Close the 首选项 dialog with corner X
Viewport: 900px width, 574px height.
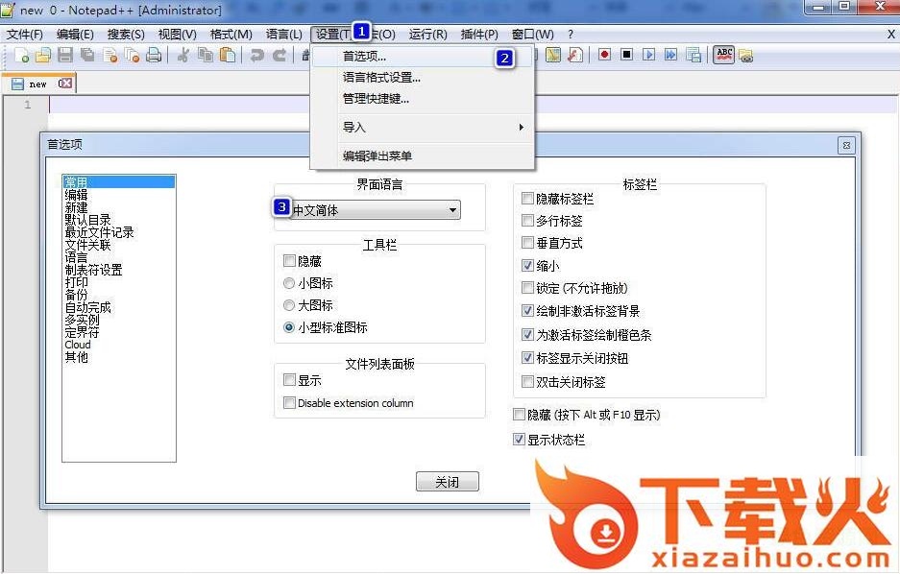pyautogui.click(x=846, y=145)
